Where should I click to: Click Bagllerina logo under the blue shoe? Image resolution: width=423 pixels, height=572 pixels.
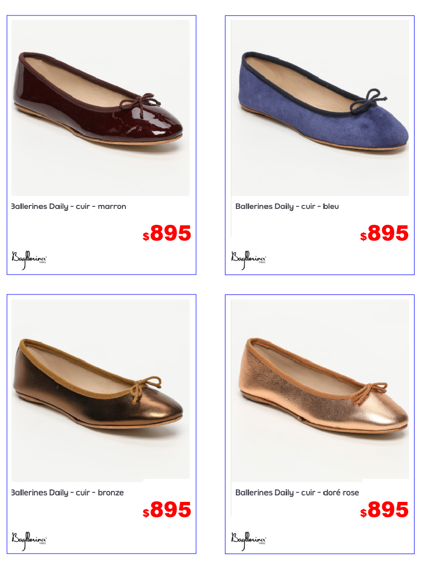248,260
